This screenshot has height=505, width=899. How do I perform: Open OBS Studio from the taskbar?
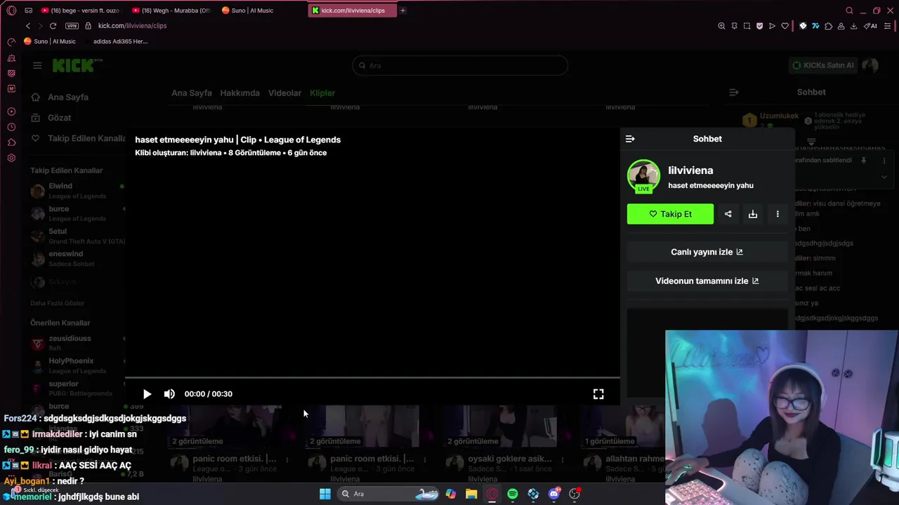[575, 494]
